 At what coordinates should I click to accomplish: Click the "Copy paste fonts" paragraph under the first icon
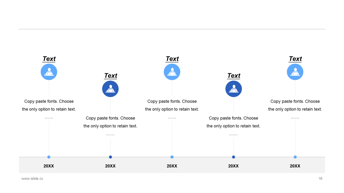(49, 105)
